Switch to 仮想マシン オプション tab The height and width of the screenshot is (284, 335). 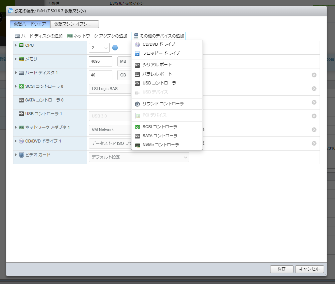point(75,24)
